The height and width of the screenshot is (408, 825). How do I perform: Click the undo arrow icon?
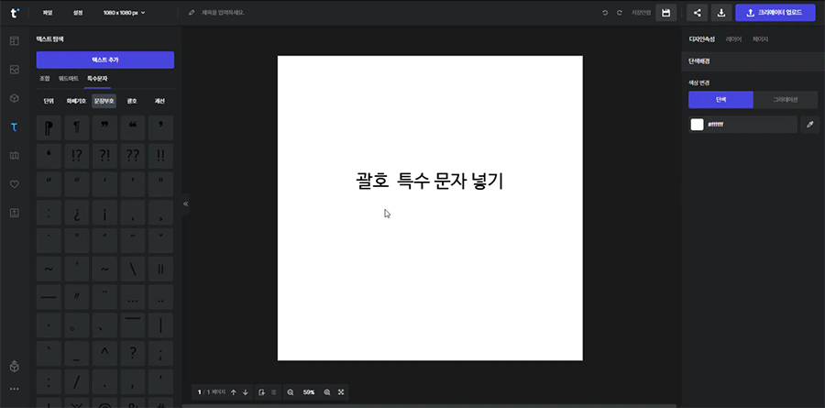[605, 13]
